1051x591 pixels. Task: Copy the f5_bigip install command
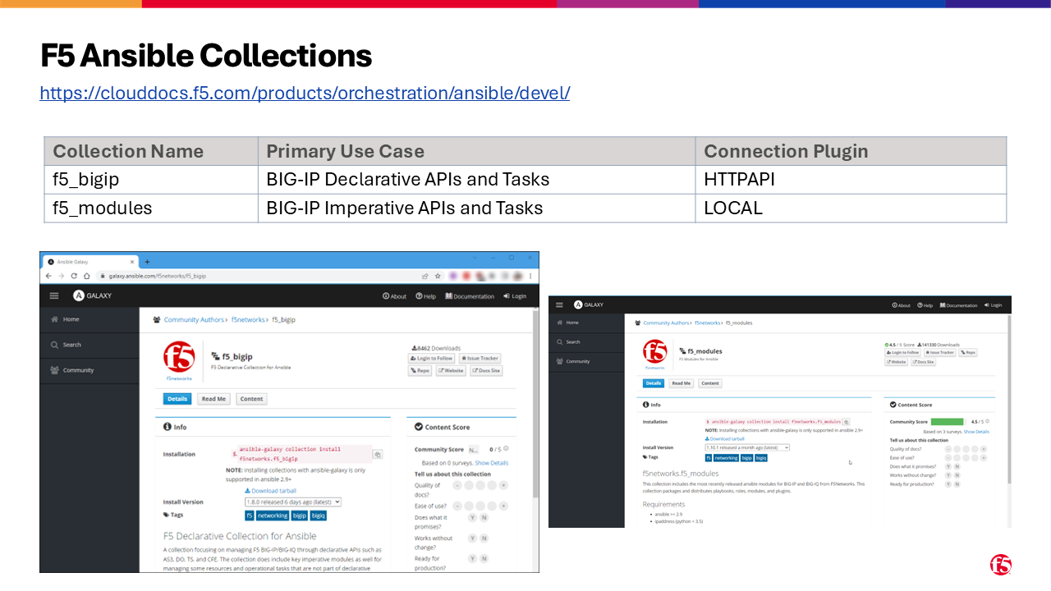coord(377,454)
